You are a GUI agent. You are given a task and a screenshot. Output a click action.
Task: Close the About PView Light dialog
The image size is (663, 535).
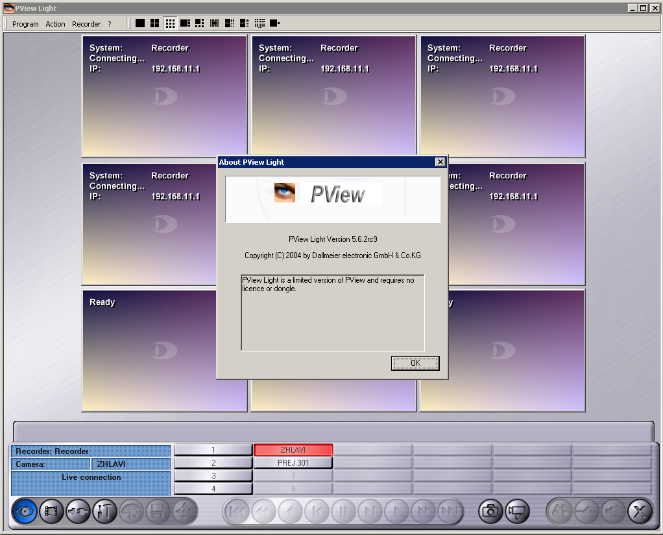(x=440, y=162)
